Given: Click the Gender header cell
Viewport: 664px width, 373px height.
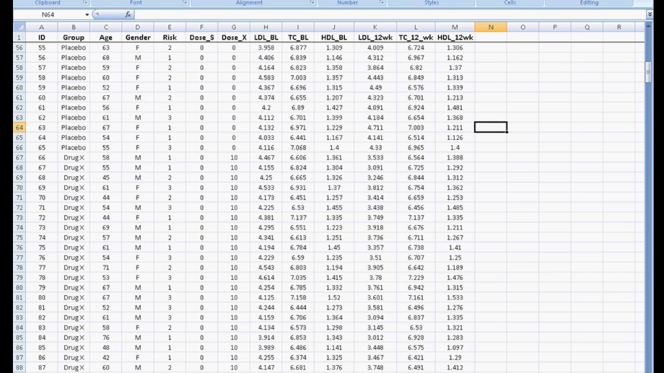Looking at the screenshot, I should click(x=137, y=37).
